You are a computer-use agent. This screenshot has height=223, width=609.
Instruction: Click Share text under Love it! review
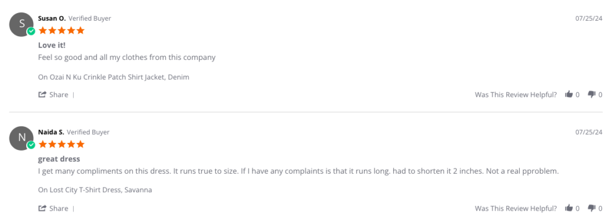pyautogui.click(x=59, y=94)
